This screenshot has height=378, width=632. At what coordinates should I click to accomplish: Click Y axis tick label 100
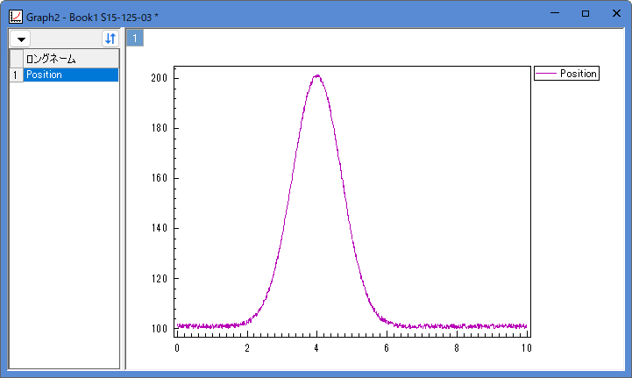160,329
